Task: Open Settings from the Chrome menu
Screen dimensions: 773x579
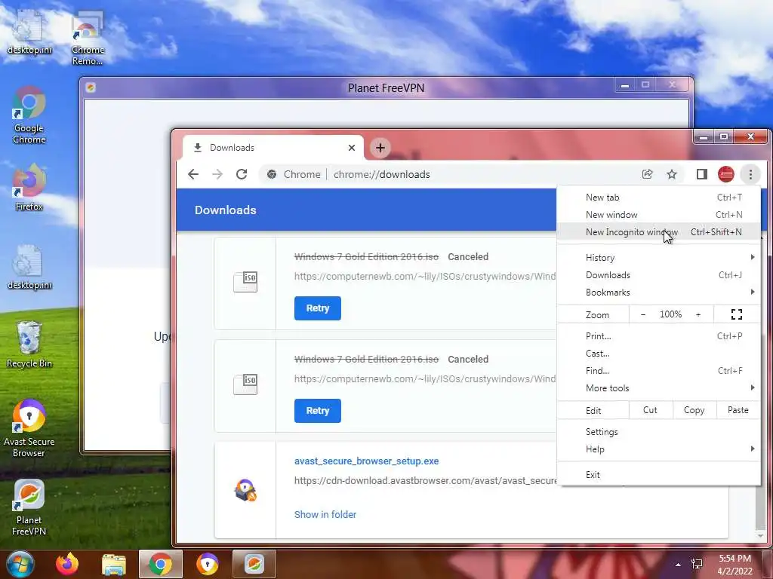Action: point(658,432)
